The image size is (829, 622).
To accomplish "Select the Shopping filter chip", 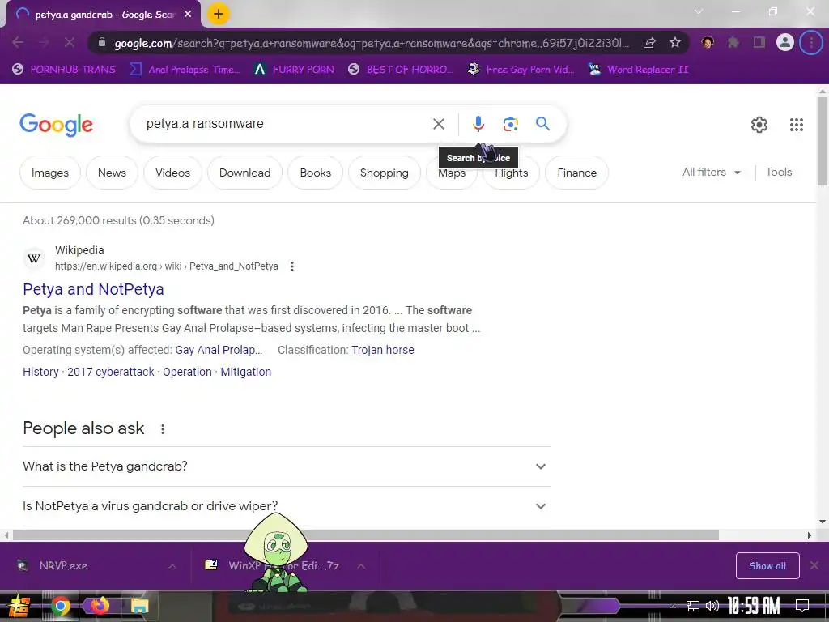I will [x=384, y=173].
